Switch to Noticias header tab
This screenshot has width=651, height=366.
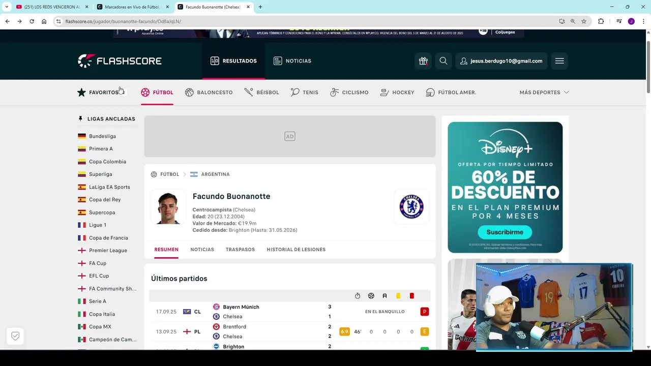(x=292, y=61)
